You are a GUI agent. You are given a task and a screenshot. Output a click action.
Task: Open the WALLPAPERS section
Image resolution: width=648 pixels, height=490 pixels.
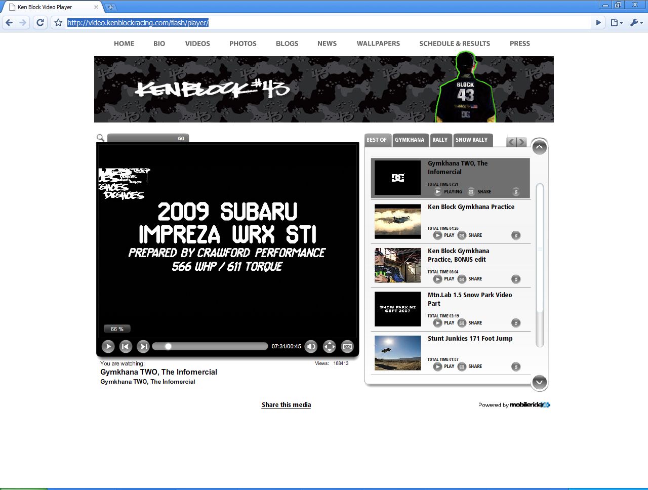point(378,44)
